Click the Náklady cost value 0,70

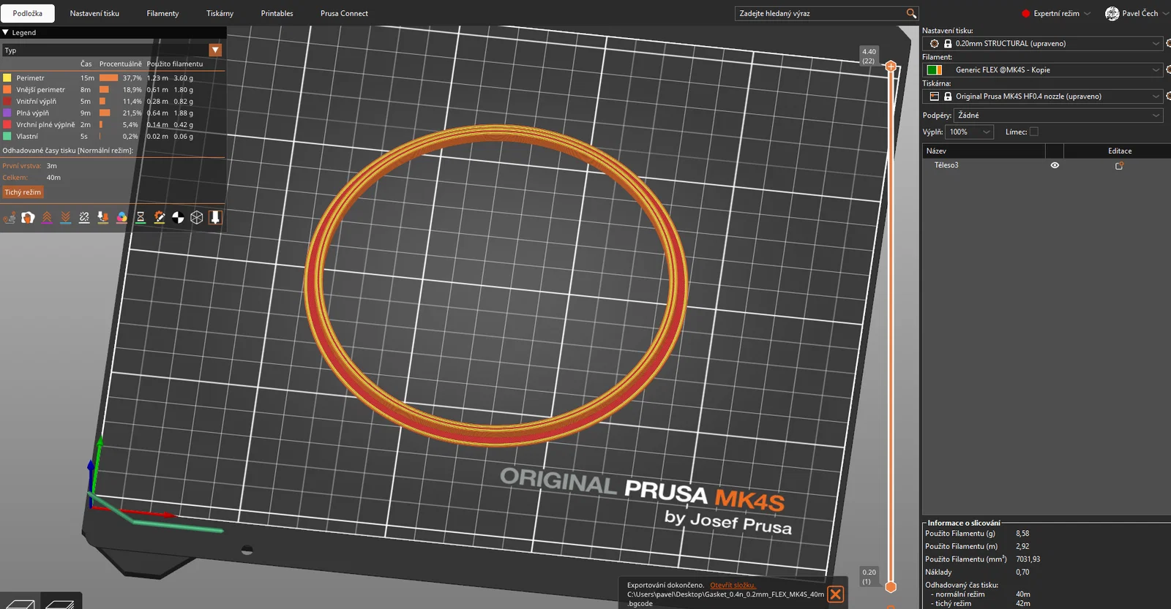1022,572
